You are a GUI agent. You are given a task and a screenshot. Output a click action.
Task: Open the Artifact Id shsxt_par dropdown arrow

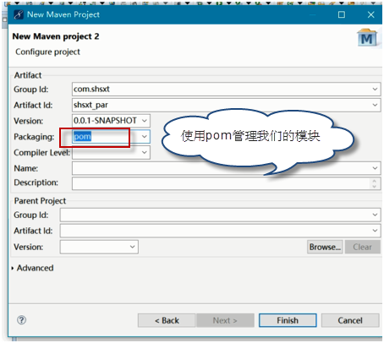tap(375, 105)
